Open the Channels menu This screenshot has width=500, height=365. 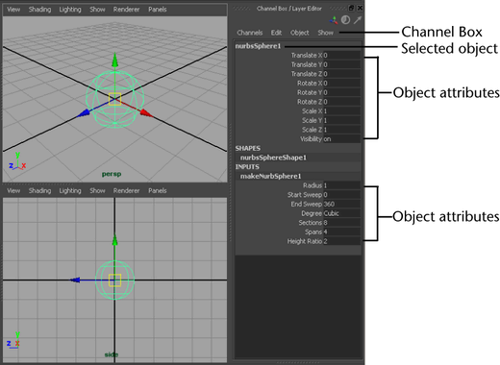click(250, 33)
